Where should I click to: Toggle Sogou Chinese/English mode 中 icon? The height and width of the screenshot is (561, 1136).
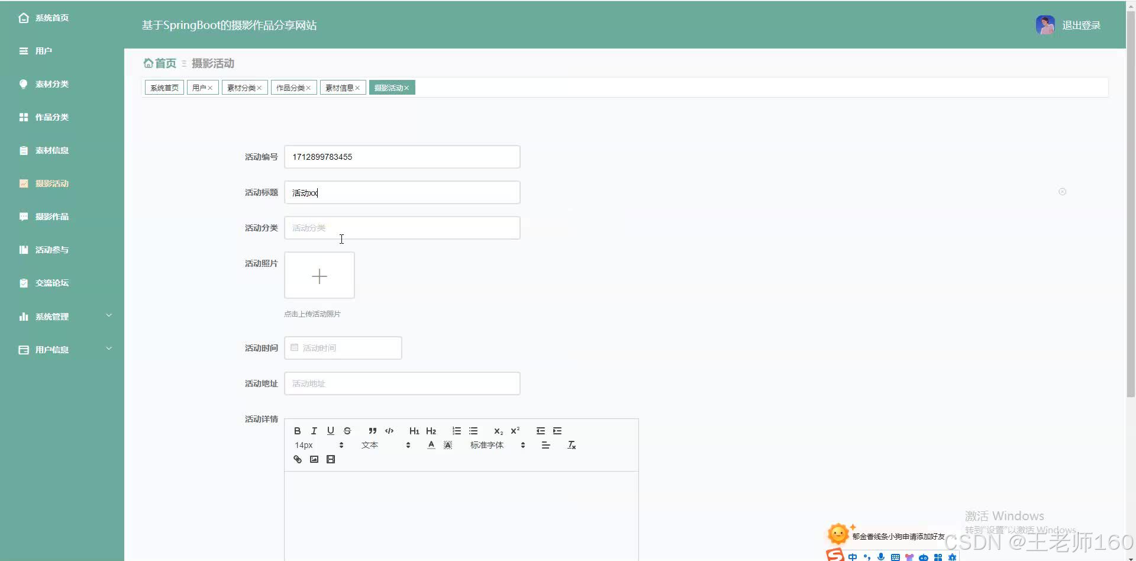853,557
